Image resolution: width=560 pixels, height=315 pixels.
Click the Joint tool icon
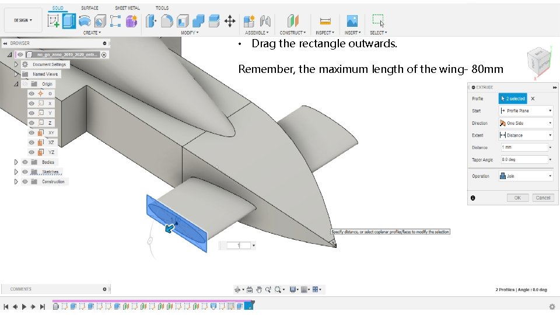(x=265, y=21)
